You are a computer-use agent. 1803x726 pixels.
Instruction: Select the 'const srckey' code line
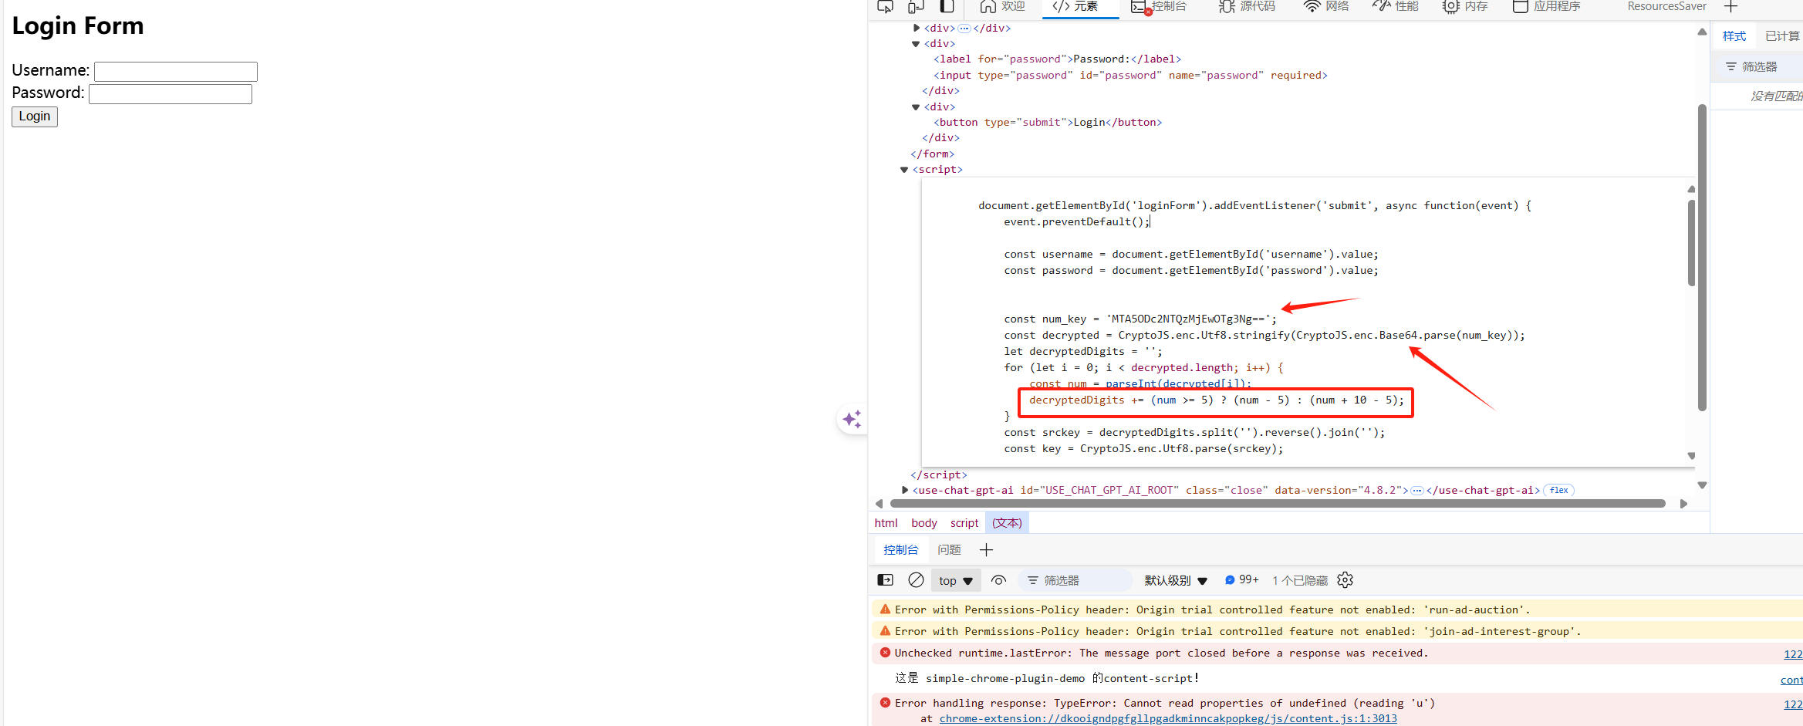coord(1194,433)
